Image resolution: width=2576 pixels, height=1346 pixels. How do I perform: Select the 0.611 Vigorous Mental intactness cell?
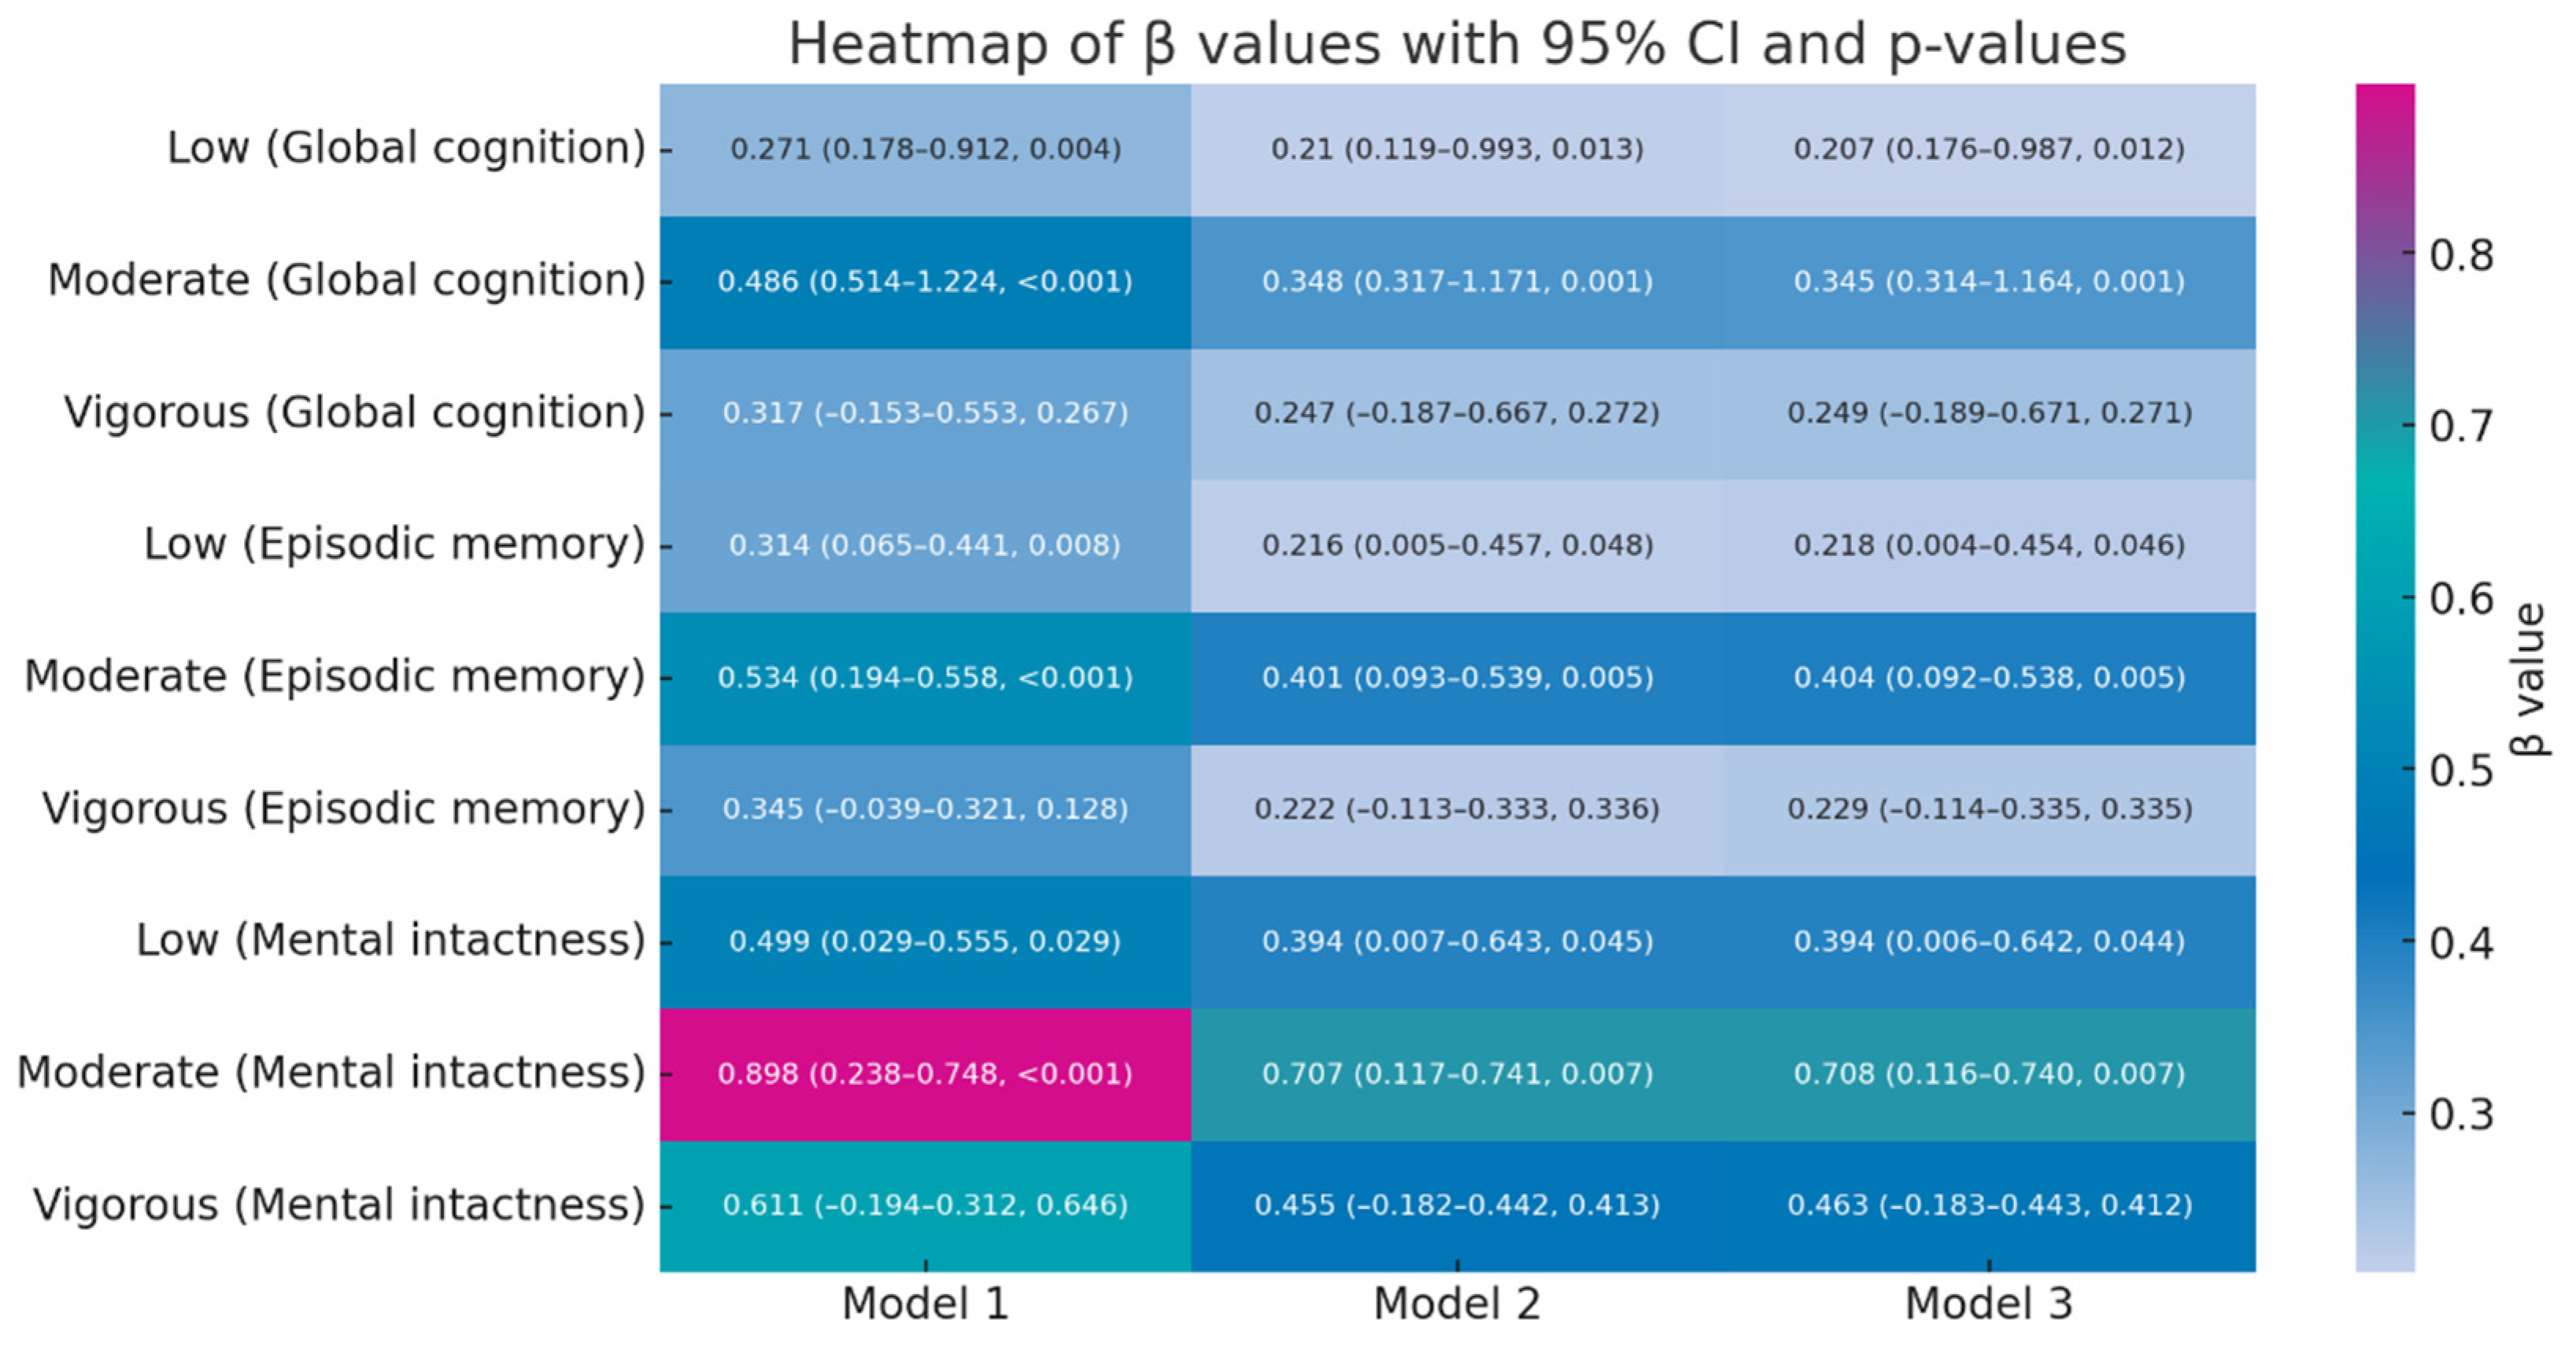point(925,1205)
